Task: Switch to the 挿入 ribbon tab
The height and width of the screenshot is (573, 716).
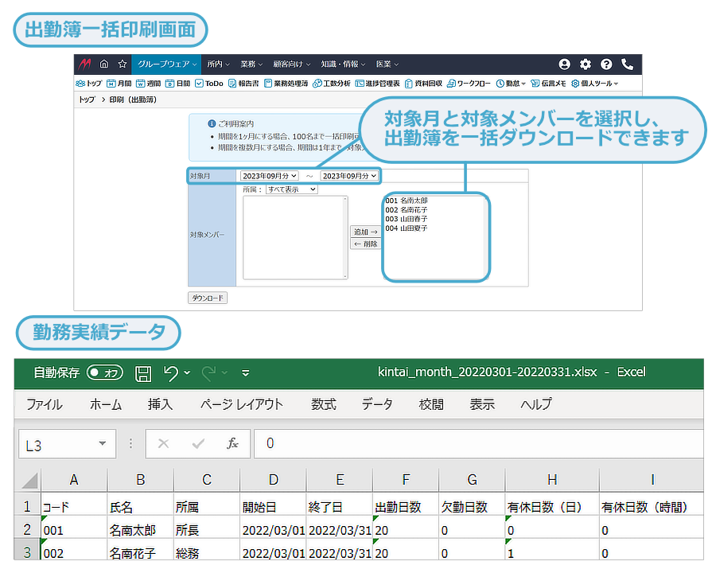Action: (160, 404)
